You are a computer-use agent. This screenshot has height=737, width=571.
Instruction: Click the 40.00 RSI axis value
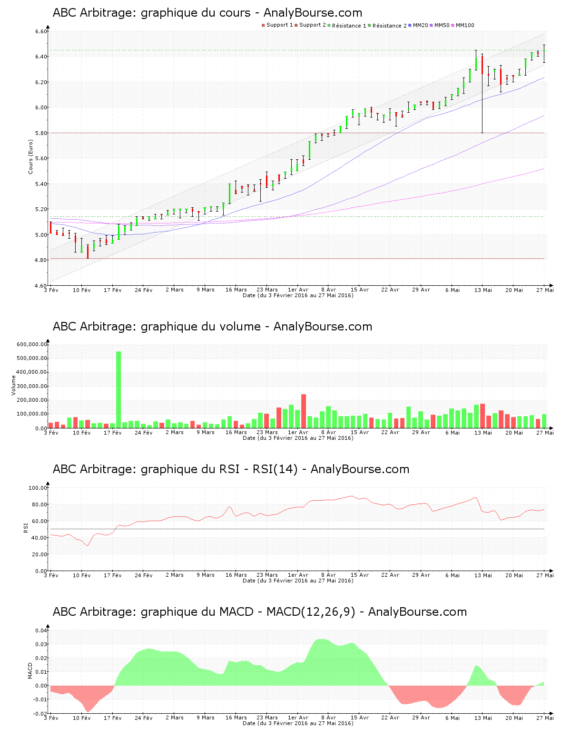click(39, 538)
